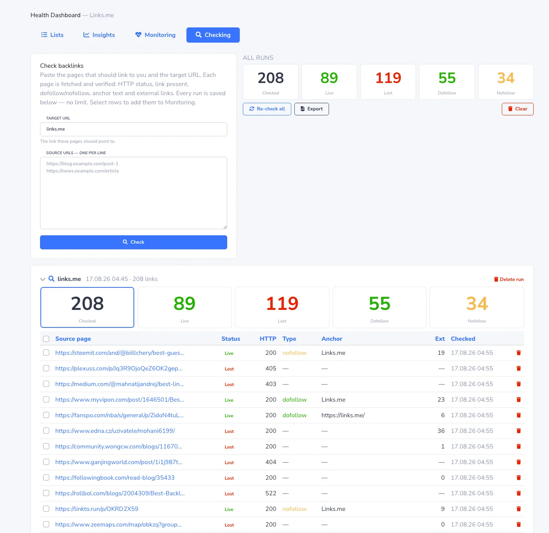Click the 119 Lost card under All Runs
This screenshot has height=533, width=549.
pos(388,82)
